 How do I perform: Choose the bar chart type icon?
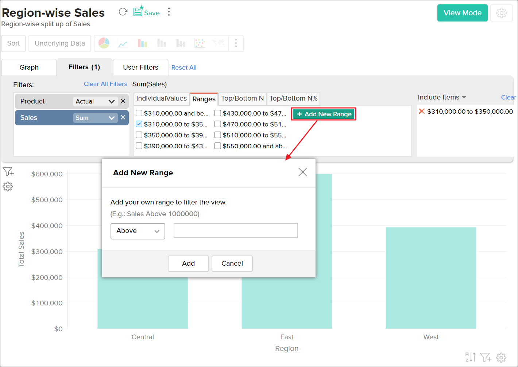click(142, 44)
